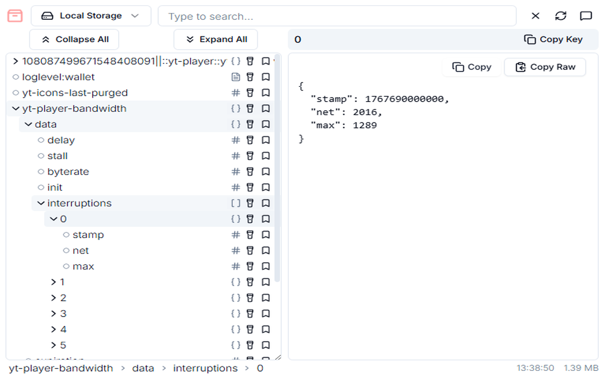Open the Local Storage dropdown
This screenshot has width=605, height=378.
point(91,16)
